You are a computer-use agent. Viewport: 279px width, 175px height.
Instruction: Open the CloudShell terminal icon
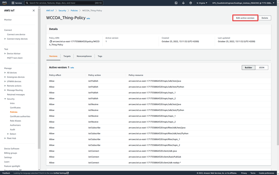(x=176, y=3)
